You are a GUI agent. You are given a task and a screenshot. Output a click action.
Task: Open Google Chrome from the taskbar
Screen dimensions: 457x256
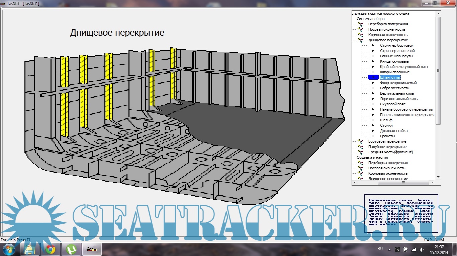pyautogui.click(x=50, y=249)
